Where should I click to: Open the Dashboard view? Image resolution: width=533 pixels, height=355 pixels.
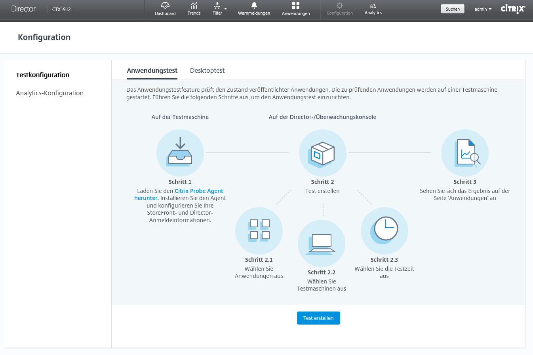[x=165, y=9]
